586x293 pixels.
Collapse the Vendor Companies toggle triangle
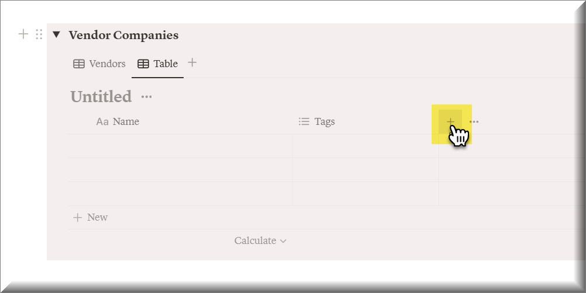pyautogui.click(x=56, y=34)
